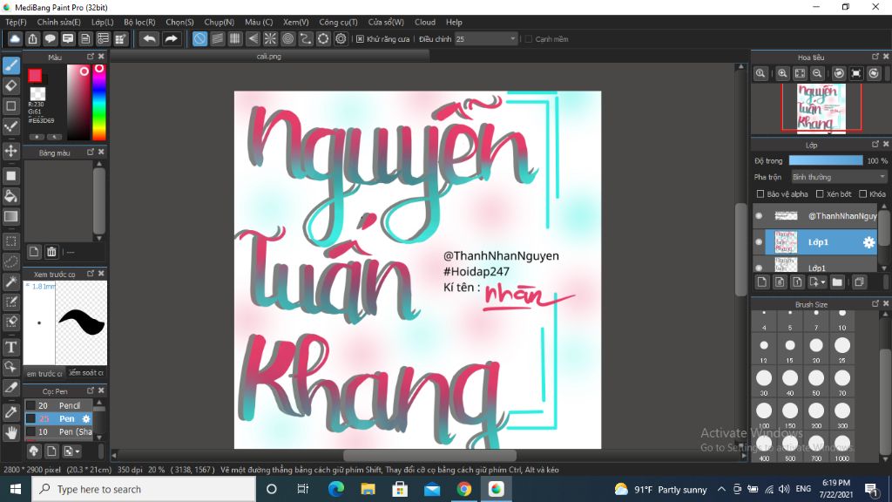Turn off snap guide icon
Screen dimensions: 892x502
(x=199, y=38)
